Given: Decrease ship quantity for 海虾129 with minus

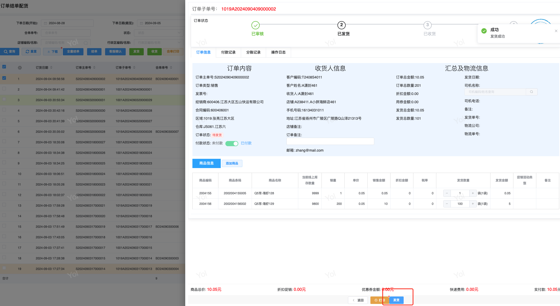Looking at the screenshot, I should point(447,204).
